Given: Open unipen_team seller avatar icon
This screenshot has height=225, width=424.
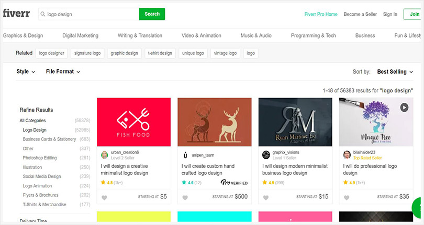Looking at the screenshot, I should tap(185, 155).
